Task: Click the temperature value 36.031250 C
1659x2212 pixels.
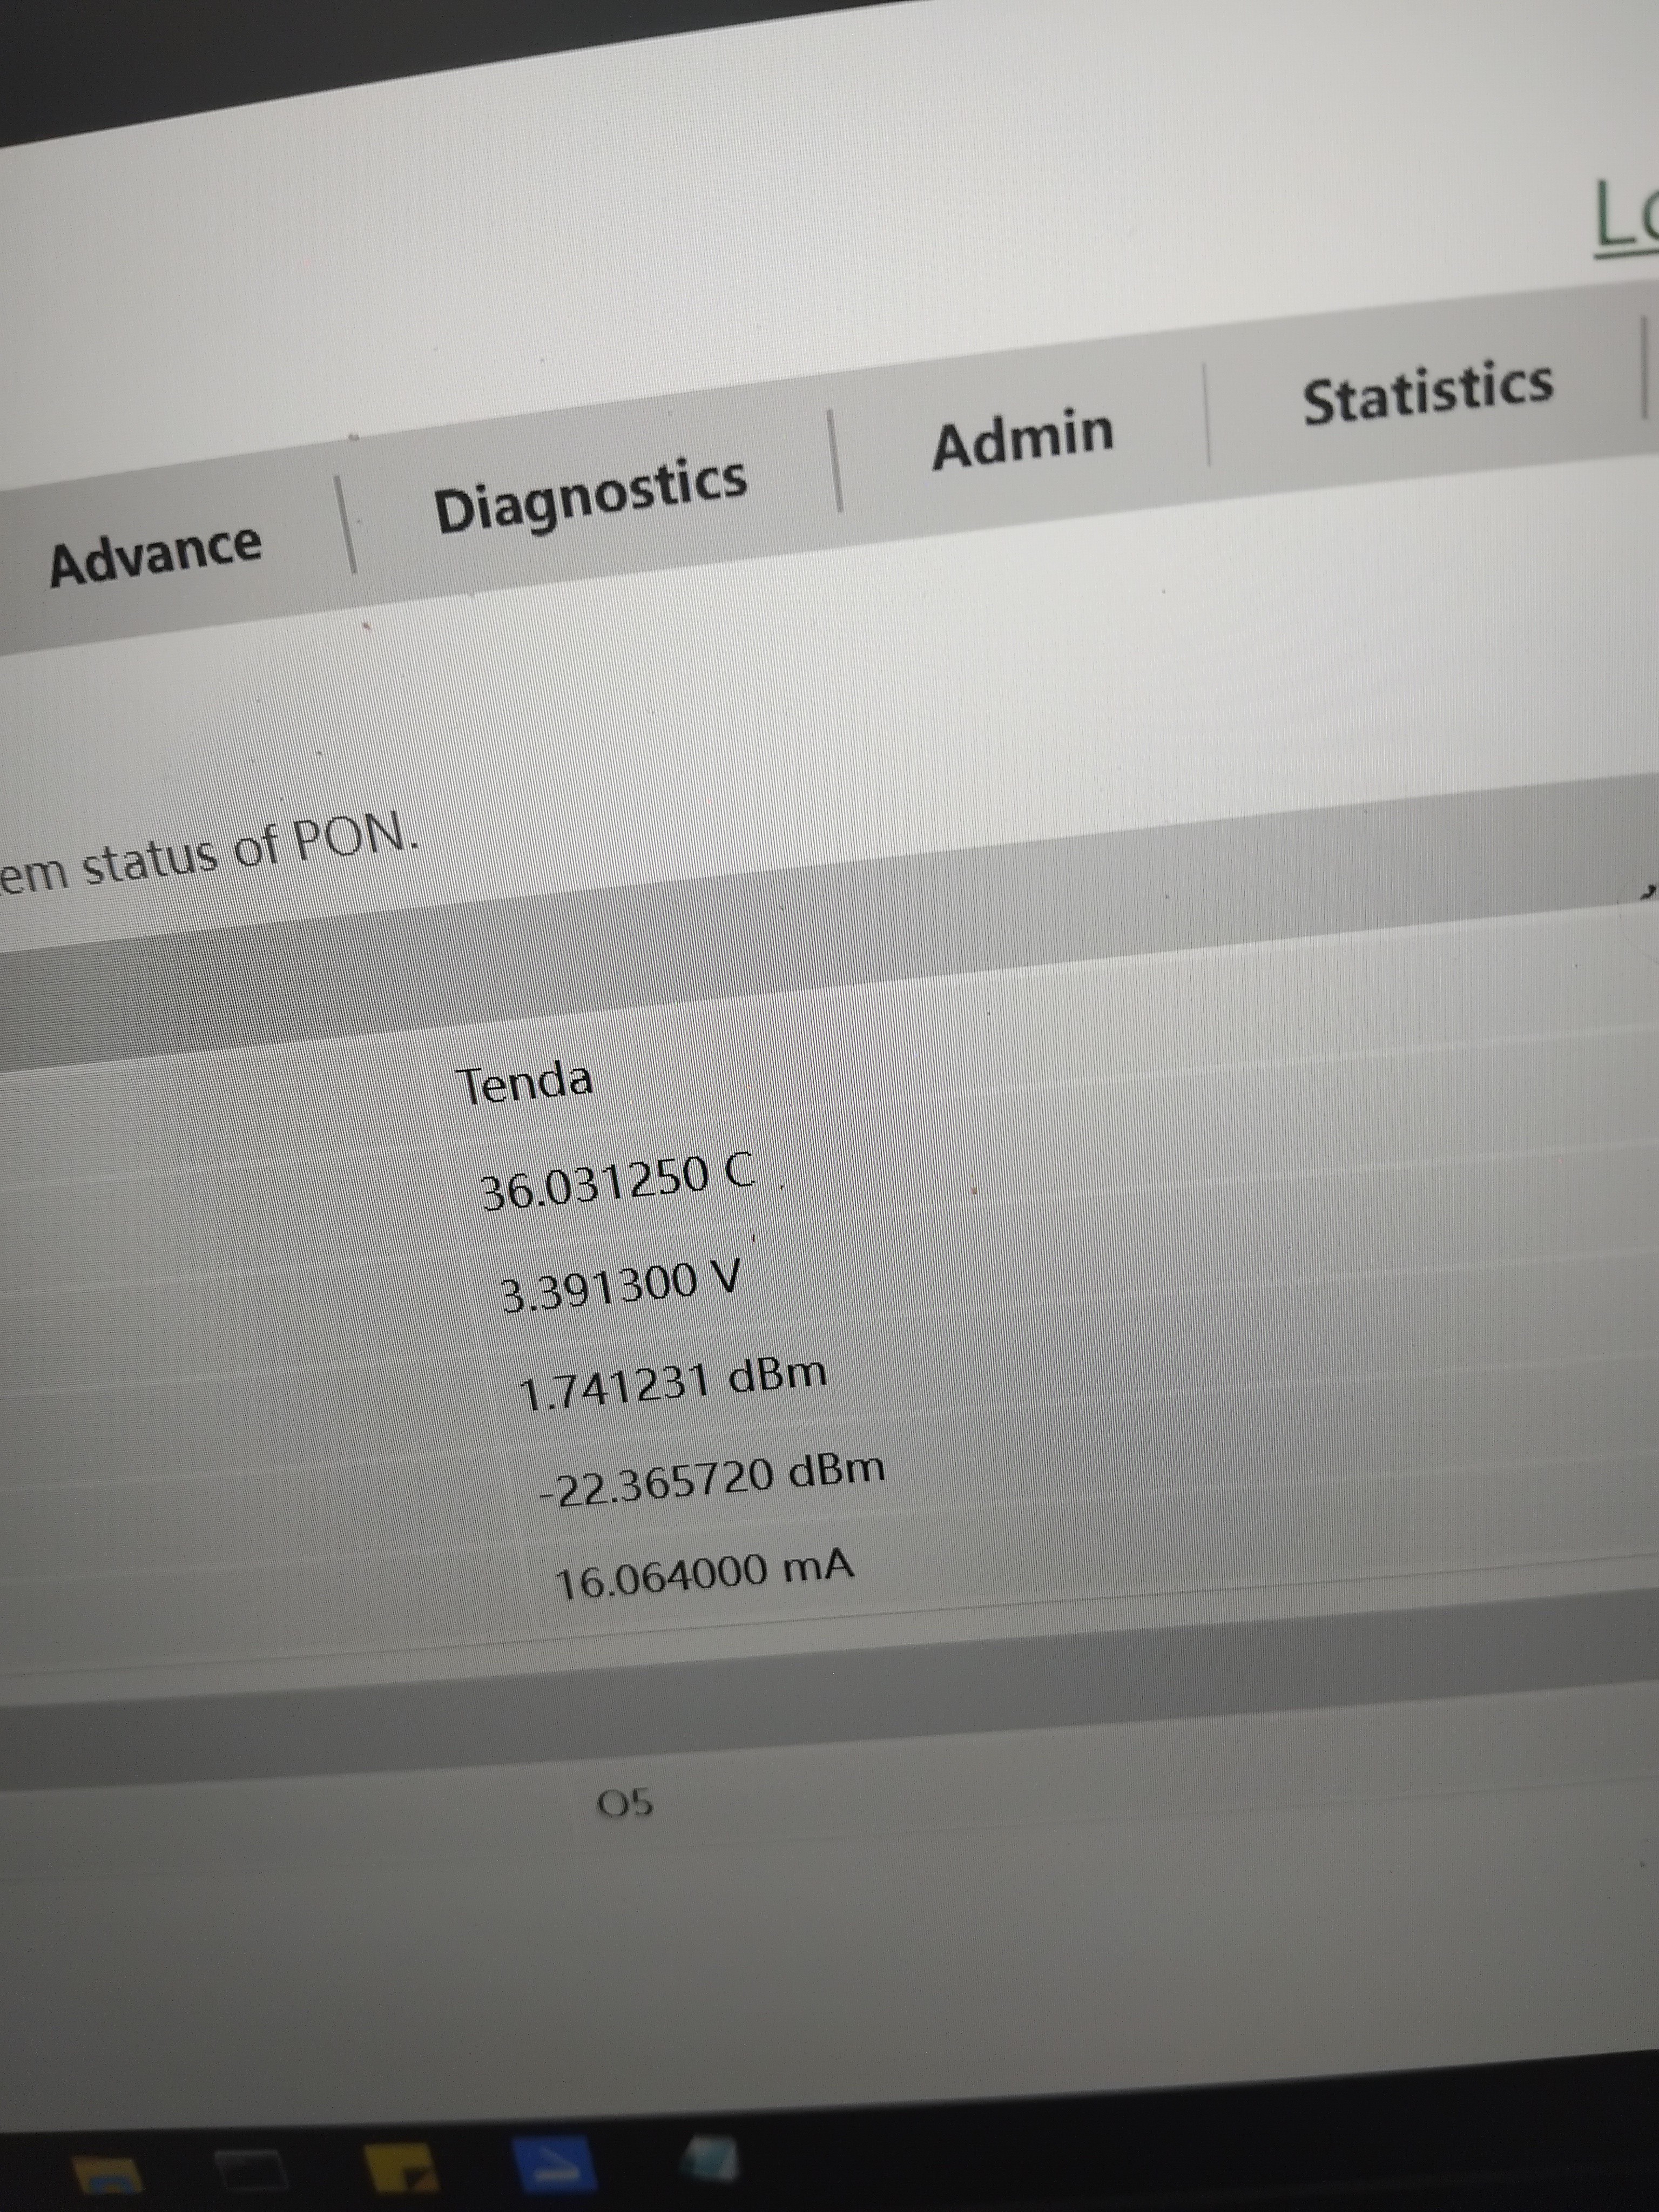Action: pos(617,1181)
